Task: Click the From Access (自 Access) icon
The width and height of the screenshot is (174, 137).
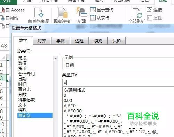Action: [2, 10]
